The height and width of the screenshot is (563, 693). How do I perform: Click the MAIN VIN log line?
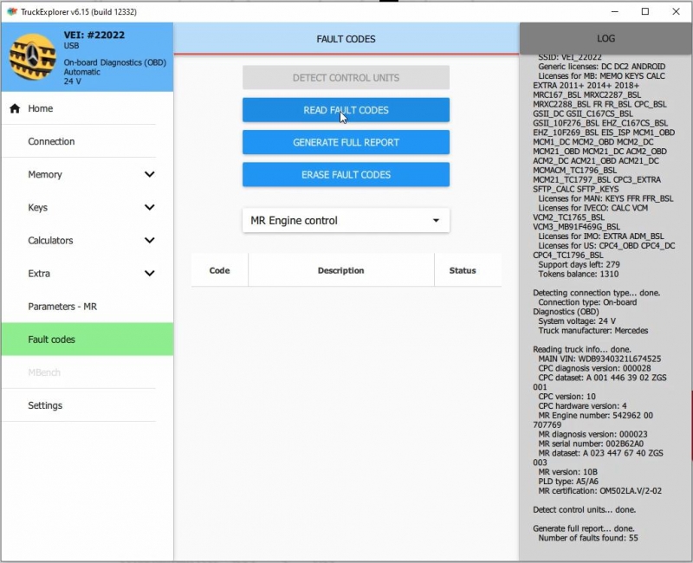[x=599, y=359]
